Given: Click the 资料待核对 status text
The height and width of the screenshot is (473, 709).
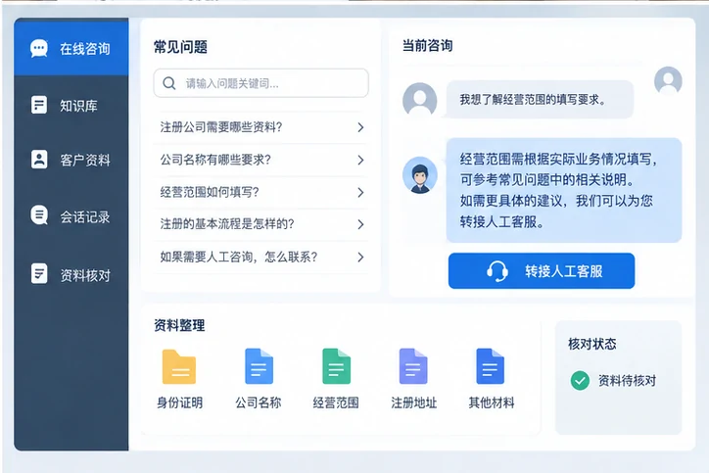Looking at the screenshot, I should coord(627,381).
